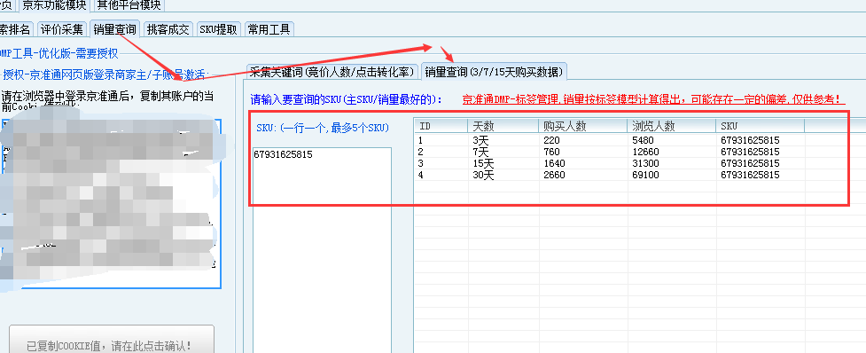Click the blurred cookie text area

click(x=111, y=203)
